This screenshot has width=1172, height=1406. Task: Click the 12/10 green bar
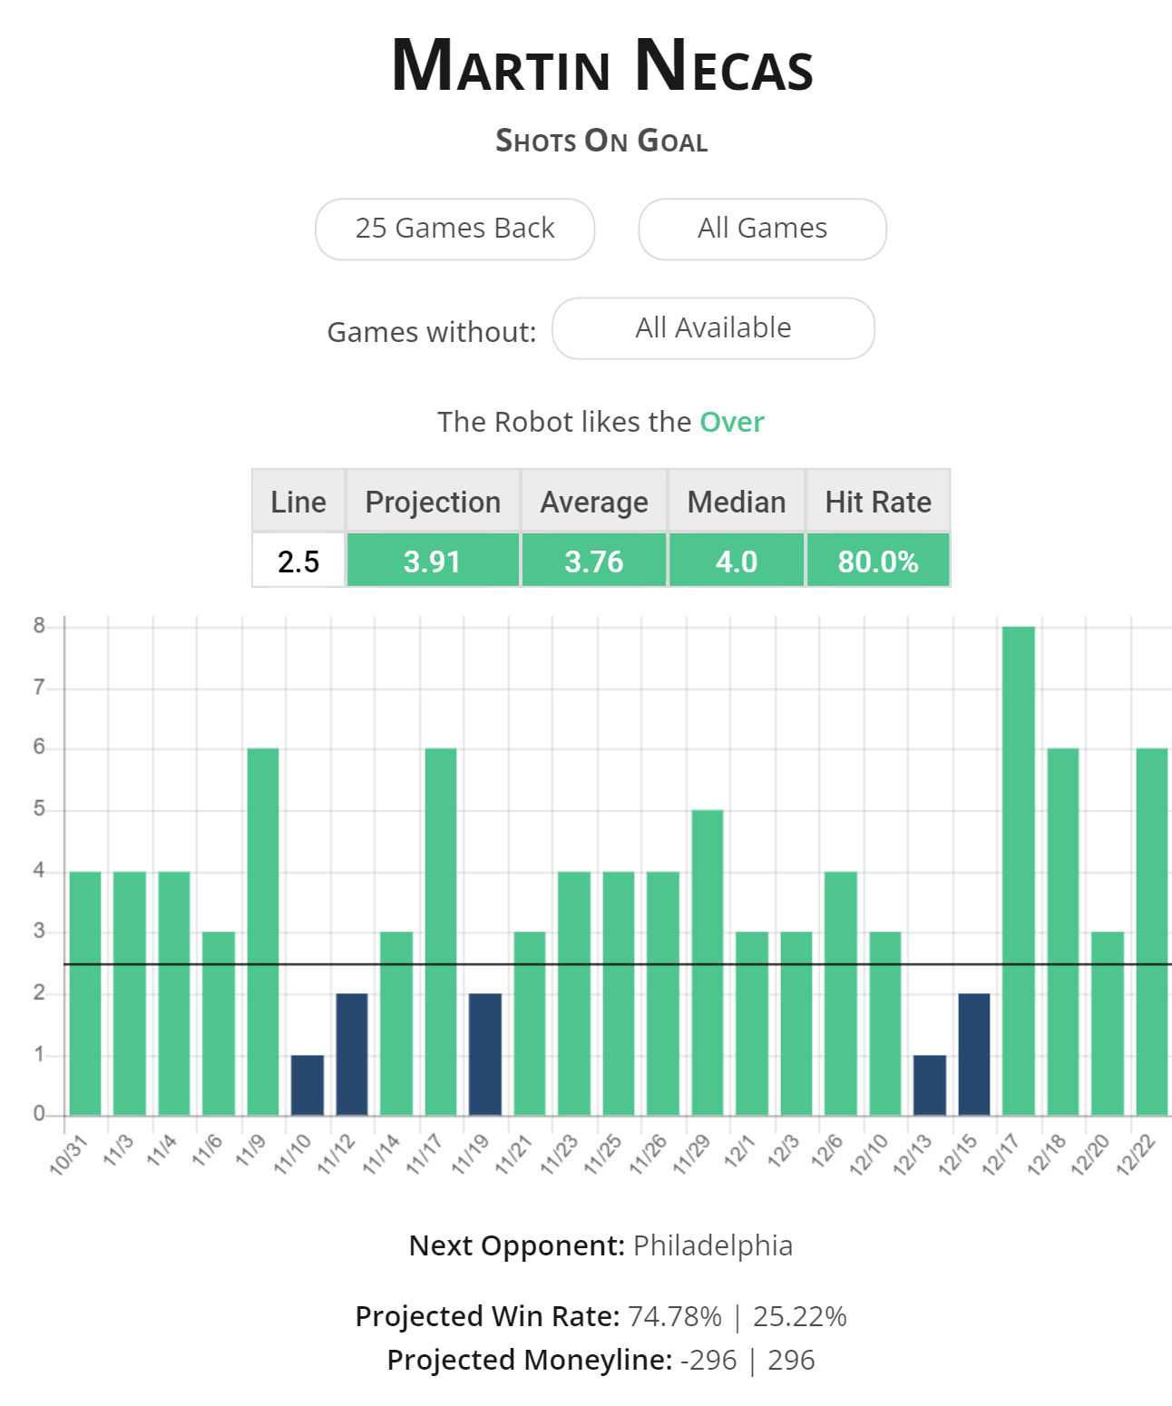coord(885,1024)
